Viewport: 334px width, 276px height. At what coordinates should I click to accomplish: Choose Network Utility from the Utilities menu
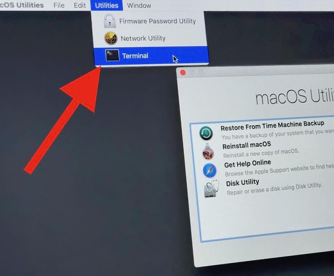pos(150,38)
